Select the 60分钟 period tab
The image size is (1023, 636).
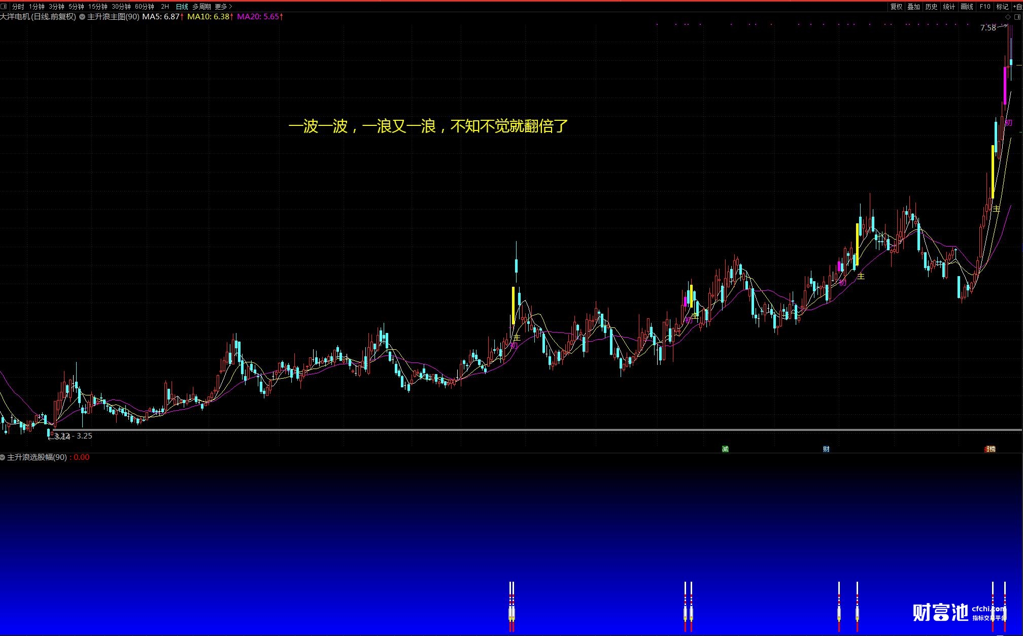(144, 7)
